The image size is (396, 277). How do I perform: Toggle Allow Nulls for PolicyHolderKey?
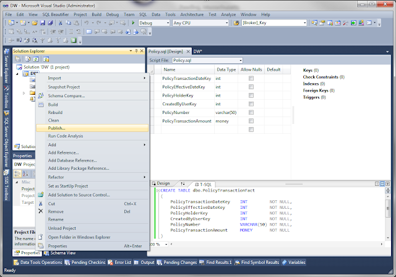tap(251, 95)
